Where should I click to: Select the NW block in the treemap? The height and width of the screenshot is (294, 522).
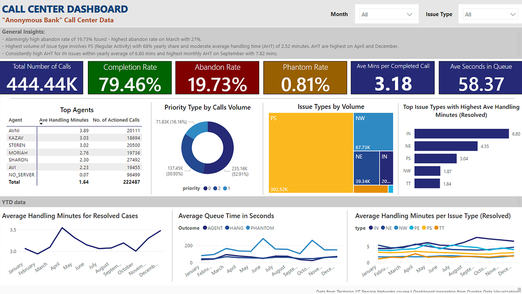pos(373,131)
